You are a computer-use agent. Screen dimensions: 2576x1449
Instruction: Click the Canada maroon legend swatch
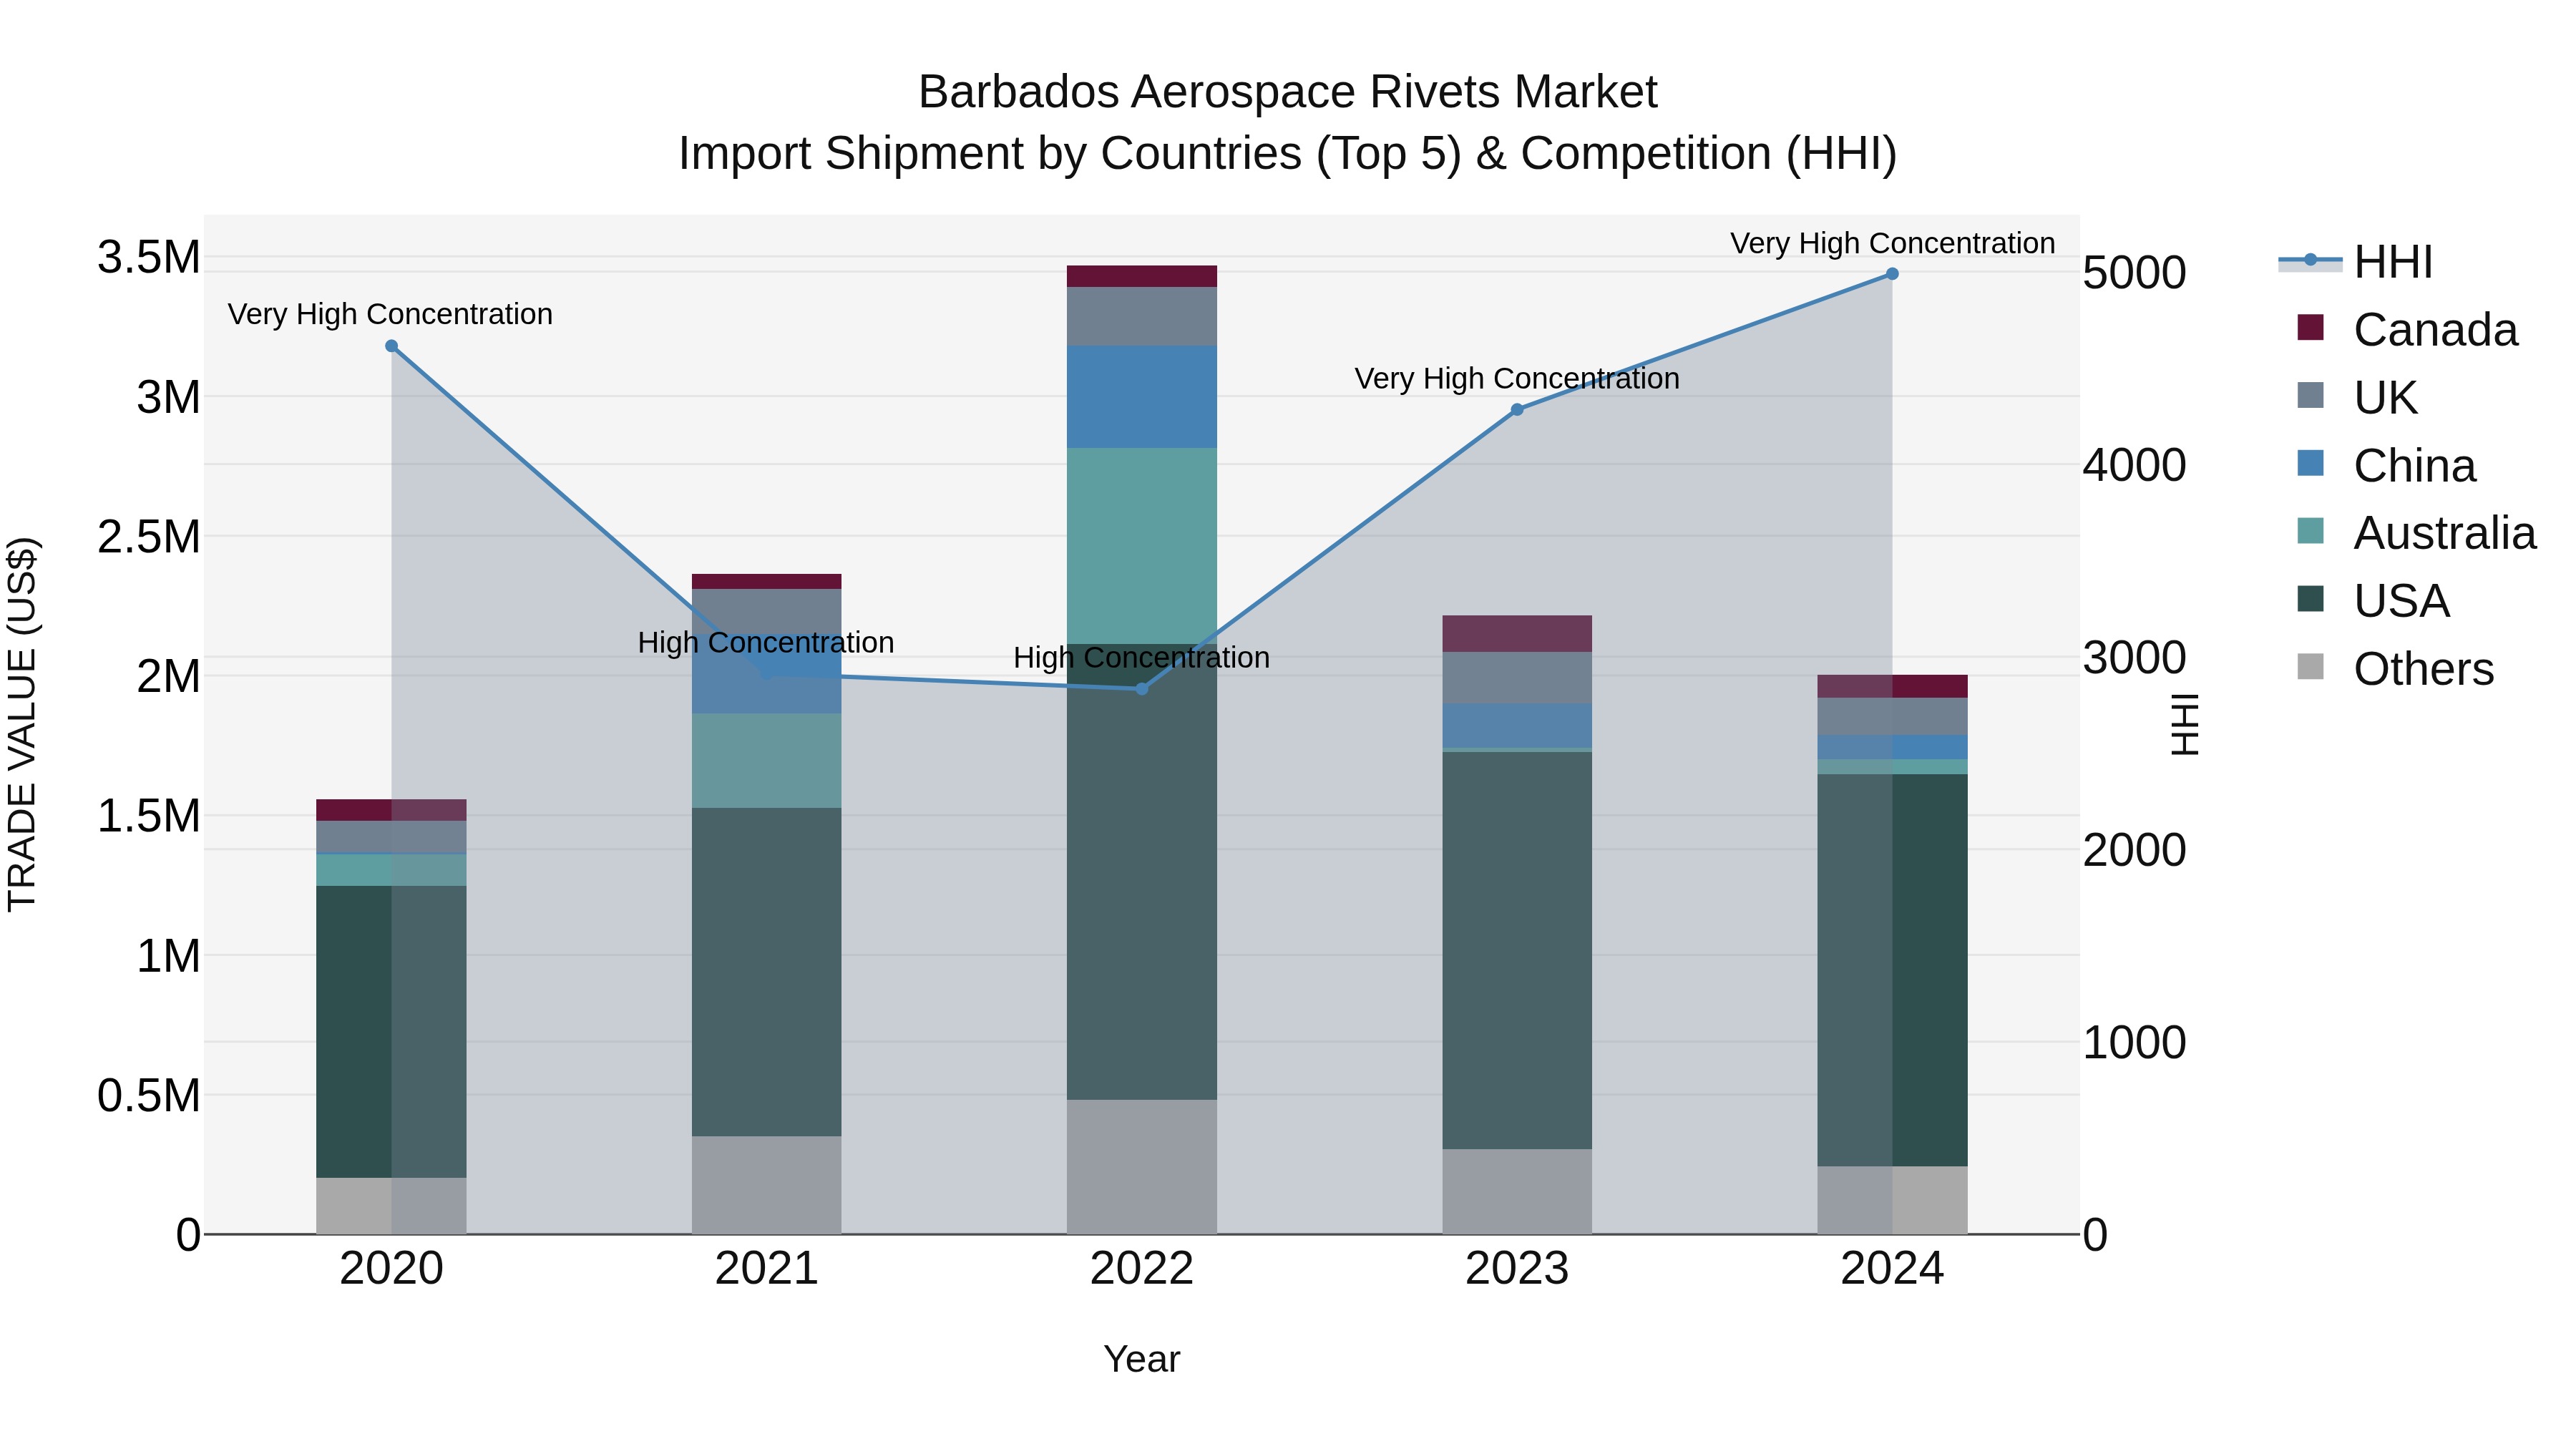point(2311,327)
